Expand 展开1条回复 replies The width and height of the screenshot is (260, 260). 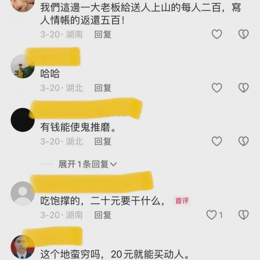pos(88,165)
